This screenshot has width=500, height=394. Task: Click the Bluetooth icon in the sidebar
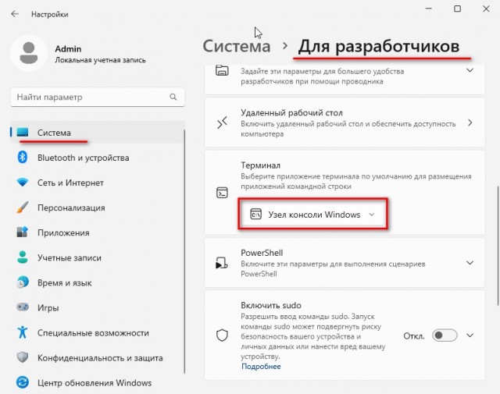coord(23,158)
